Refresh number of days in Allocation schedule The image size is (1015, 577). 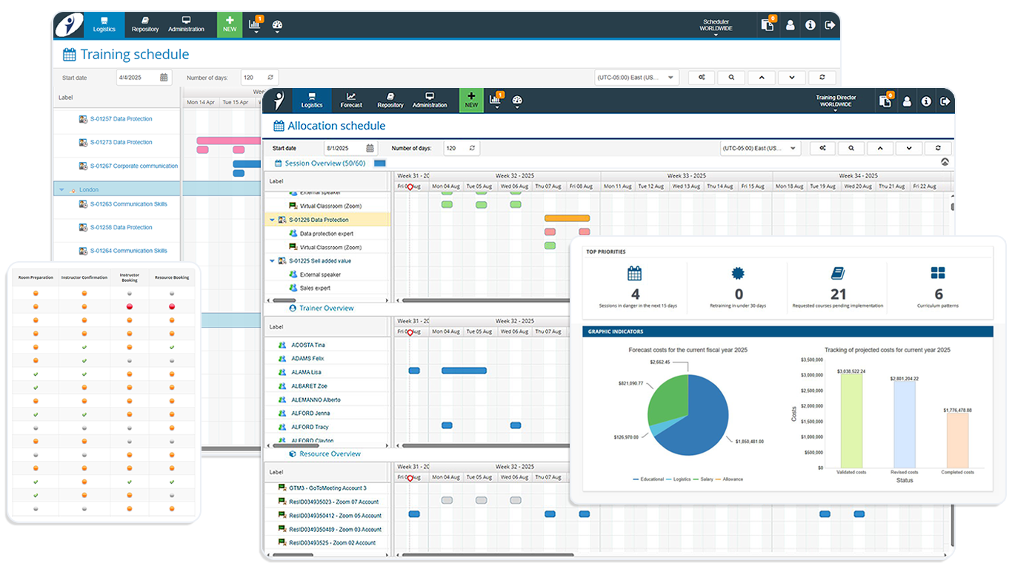tap(473, 149)
